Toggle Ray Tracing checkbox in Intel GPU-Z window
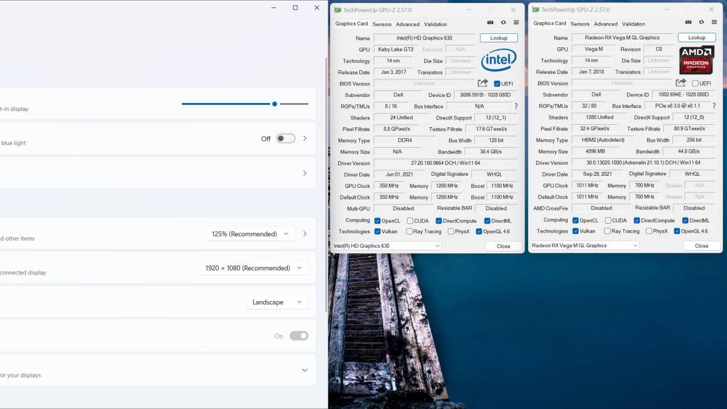The width and height of the screenshot is (727, 409). click(x=410, y=231)
